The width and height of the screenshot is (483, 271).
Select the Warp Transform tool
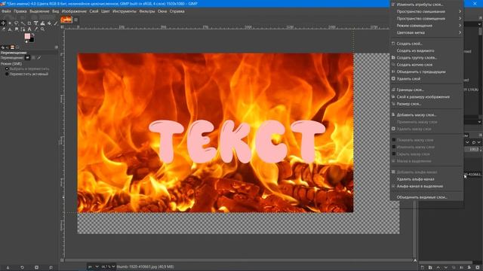coord(42,23)
